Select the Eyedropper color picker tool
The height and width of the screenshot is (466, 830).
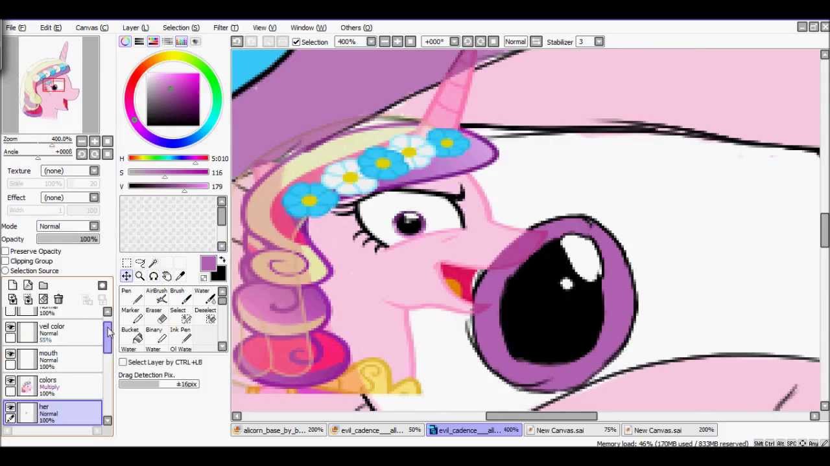pyautogui.click(x=180, y=276)
